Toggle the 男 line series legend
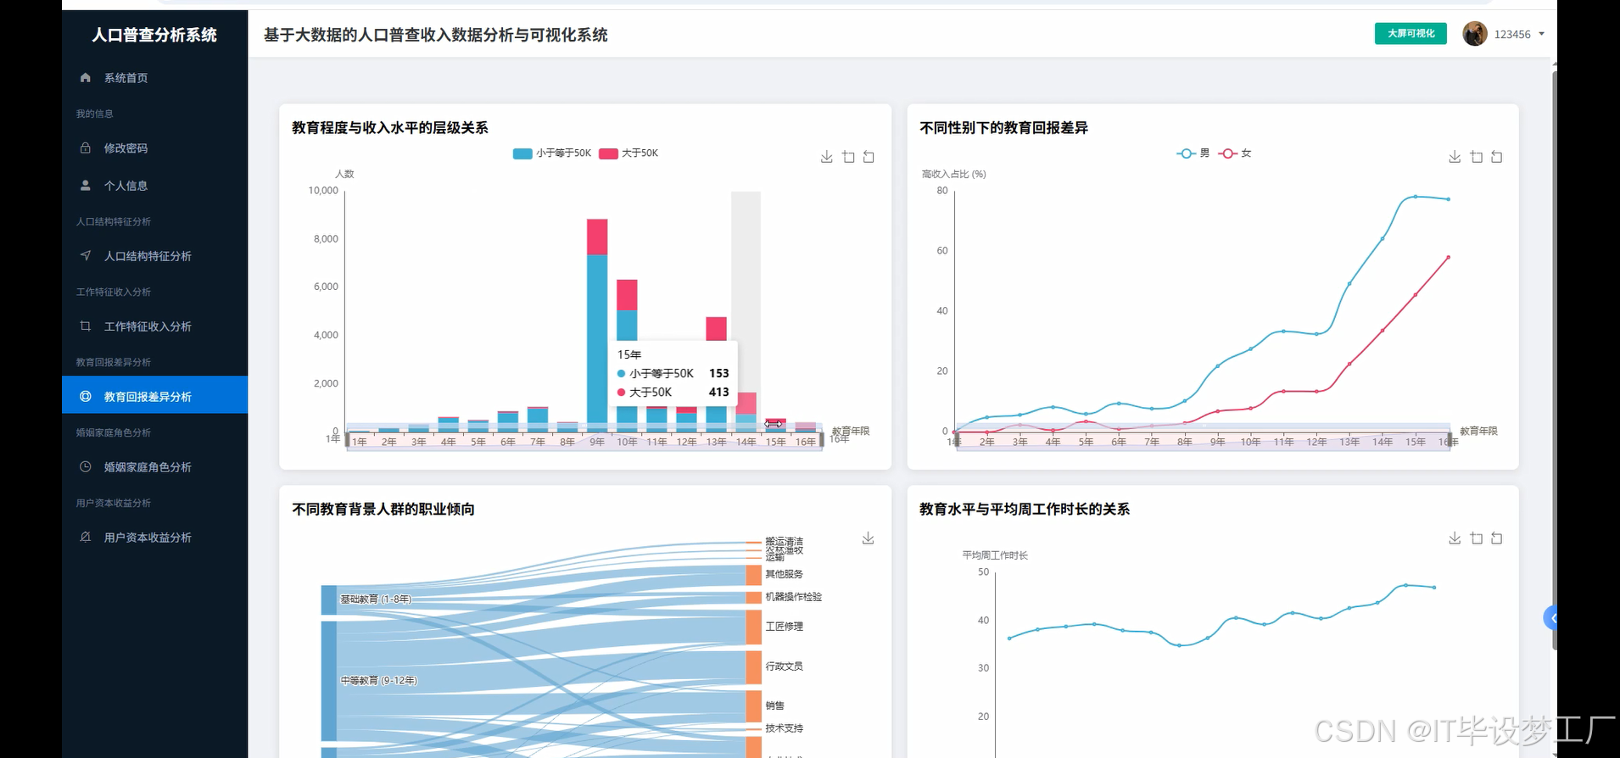The width and height of the screenshot is (1620, 758). click(x=1193, y=153)
